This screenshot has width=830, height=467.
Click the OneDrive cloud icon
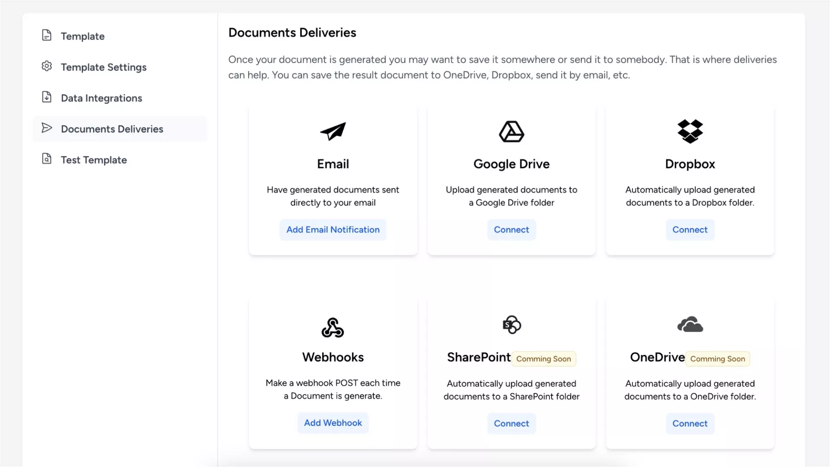(690, 325)
